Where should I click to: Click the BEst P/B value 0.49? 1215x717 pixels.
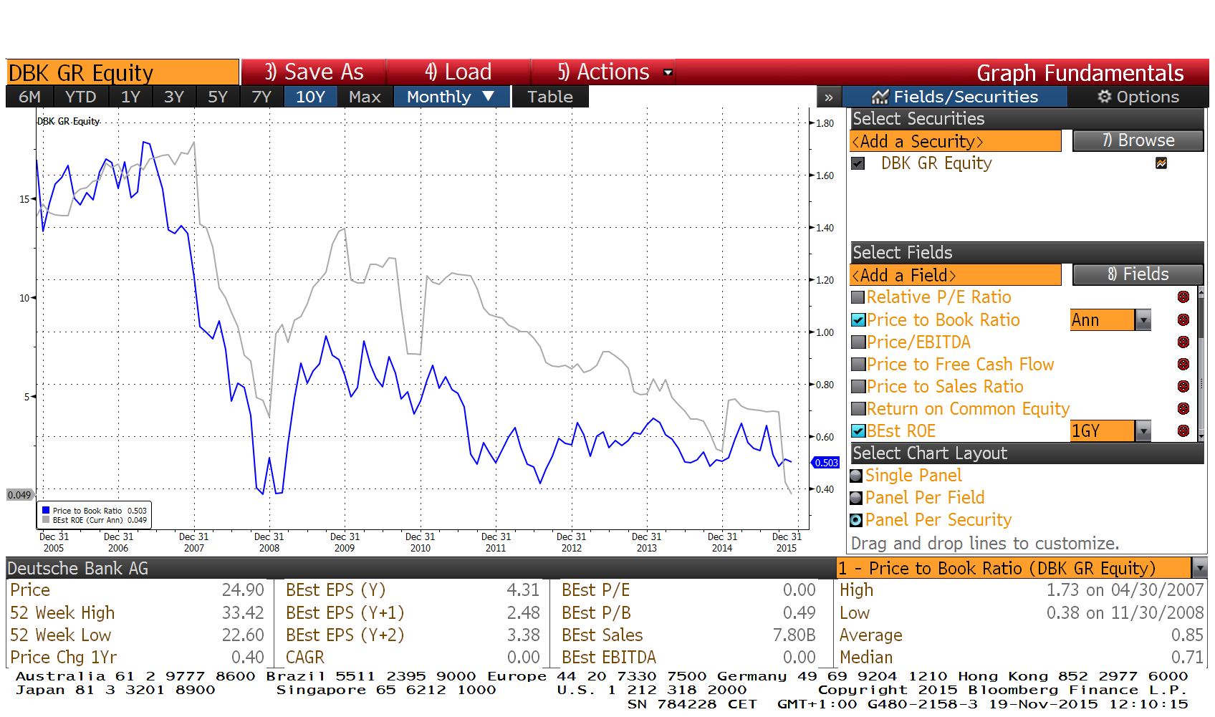pyautogui.click(x=799, y=613)
